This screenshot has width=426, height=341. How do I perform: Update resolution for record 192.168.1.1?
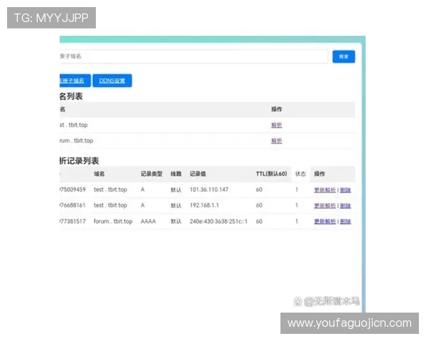325,205
